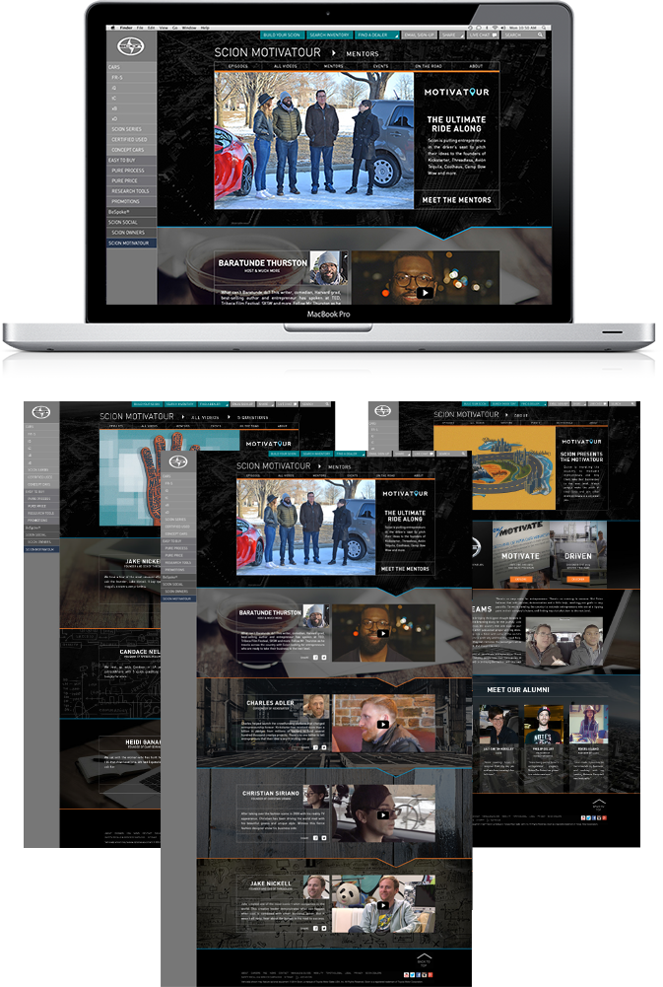Screen dimensions: 663x987
Task: Select Promotions in MacBook screen sidebar
Action: [131, 201]
